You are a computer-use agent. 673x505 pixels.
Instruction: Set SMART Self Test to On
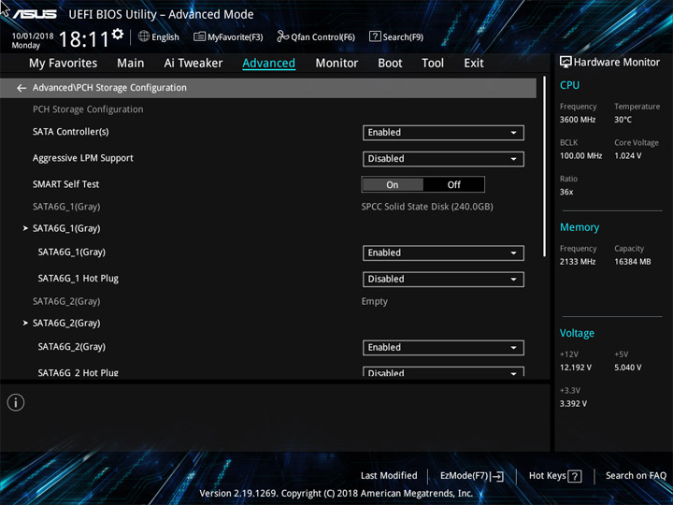pos(393,184)
